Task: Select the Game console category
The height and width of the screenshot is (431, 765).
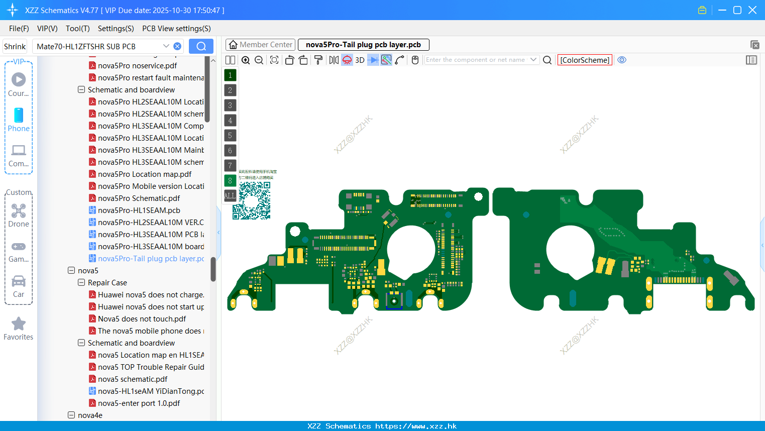Action: point(19,251)
